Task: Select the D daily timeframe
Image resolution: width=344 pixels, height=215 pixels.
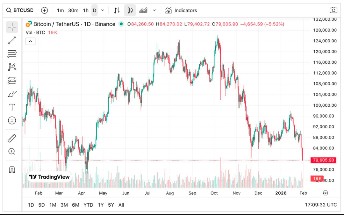Action: [x=95, y=10]
